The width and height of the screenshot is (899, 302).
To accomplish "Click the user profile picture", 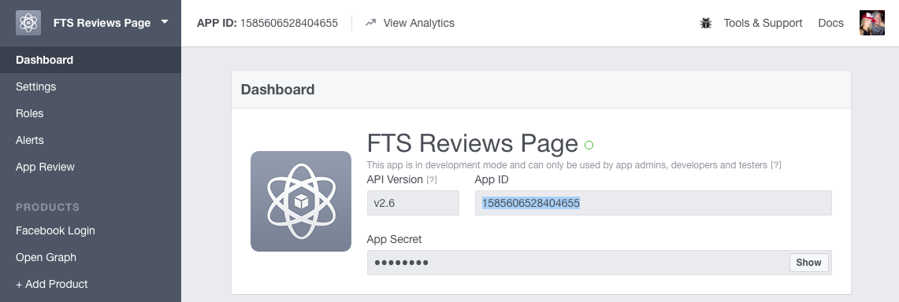I will (872, 23).
